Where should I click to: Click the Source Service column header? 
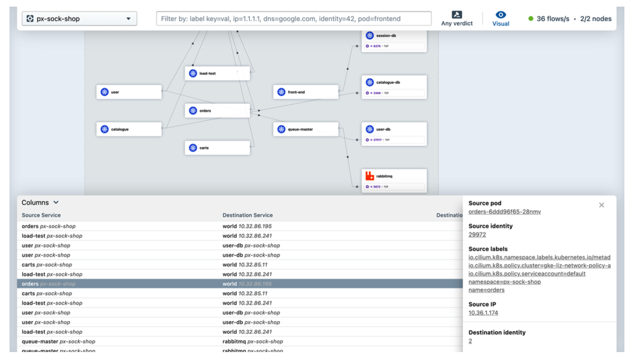coord(41,215)
